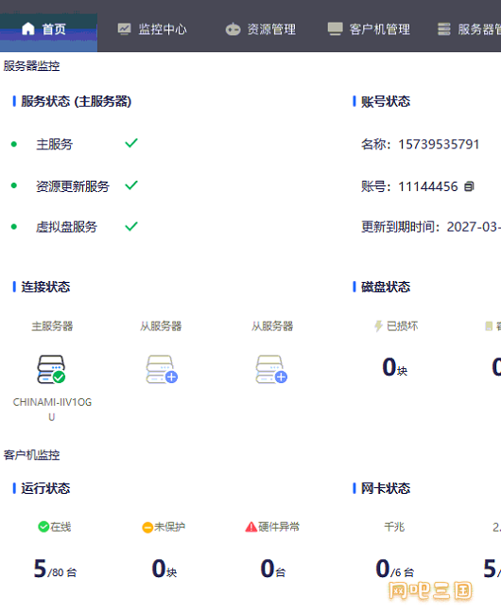Image resolution: width=501 pixels, height=614 pixels.
Task: Add the first 从服务器 slave server
Action: point(162,369)
